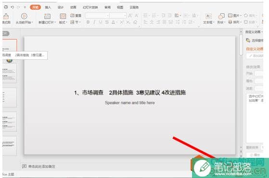Toggle Strikethrough formatting
The height and width of the screenshot is (178, 269).
(x=107, y=22)
